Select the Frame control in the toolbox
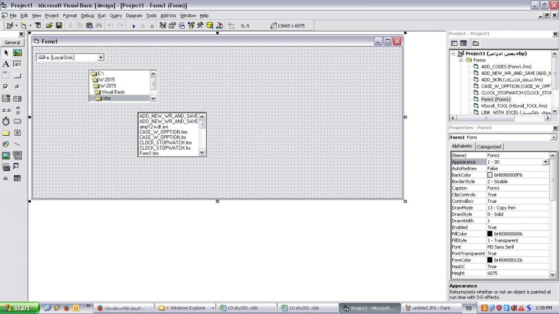The image size is (559, 314). [x=6, y=75]
